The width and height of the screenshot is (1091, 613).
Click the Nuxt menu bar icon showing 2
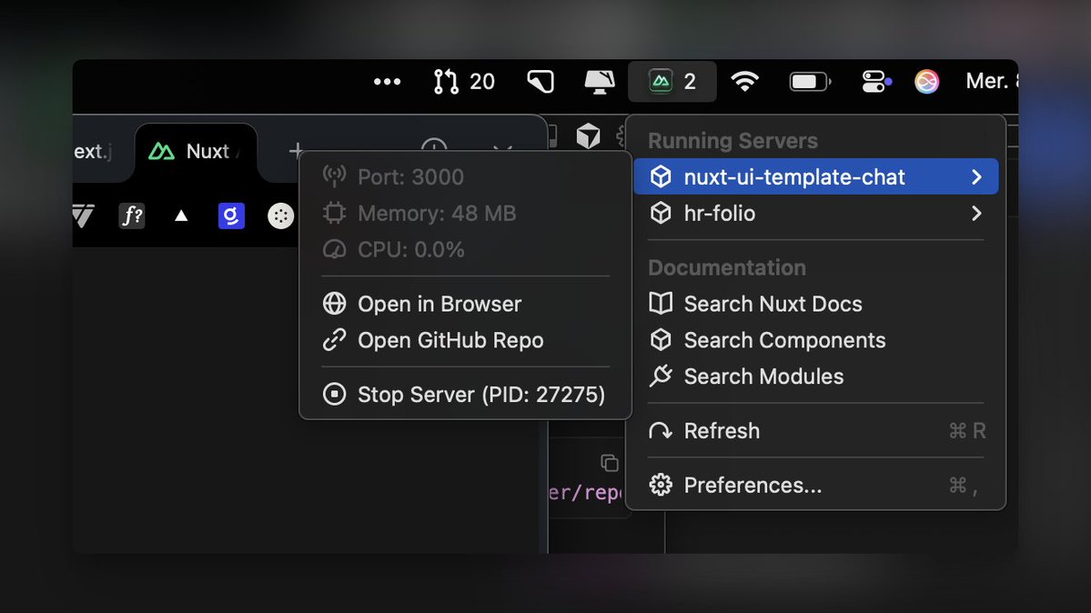point(672,82)
